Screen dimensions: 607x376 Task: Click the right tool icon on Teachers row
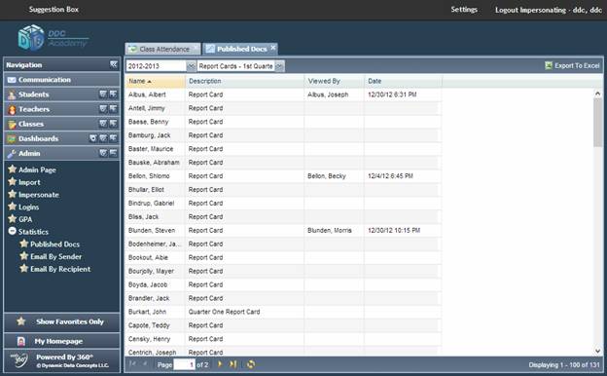(113, 109)
